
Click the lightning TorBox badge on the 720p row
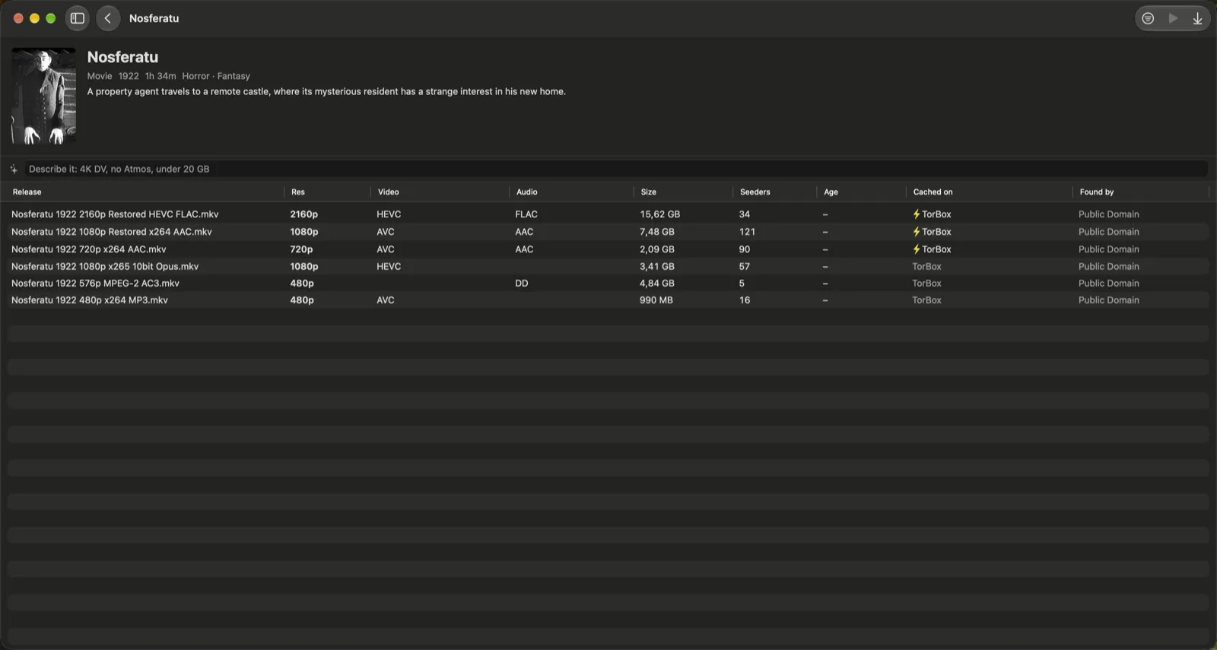click(x=932, y=249)
